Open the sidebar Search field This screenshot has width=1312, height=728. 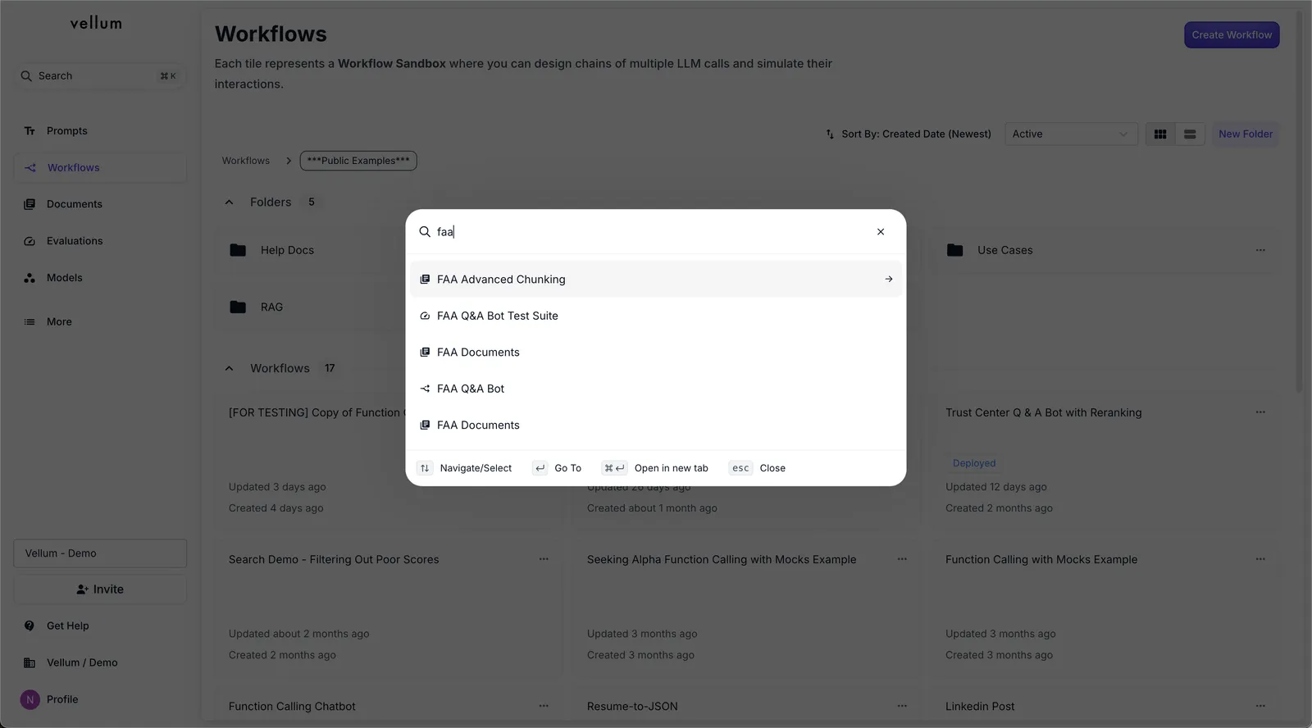[x=100, y=76]
